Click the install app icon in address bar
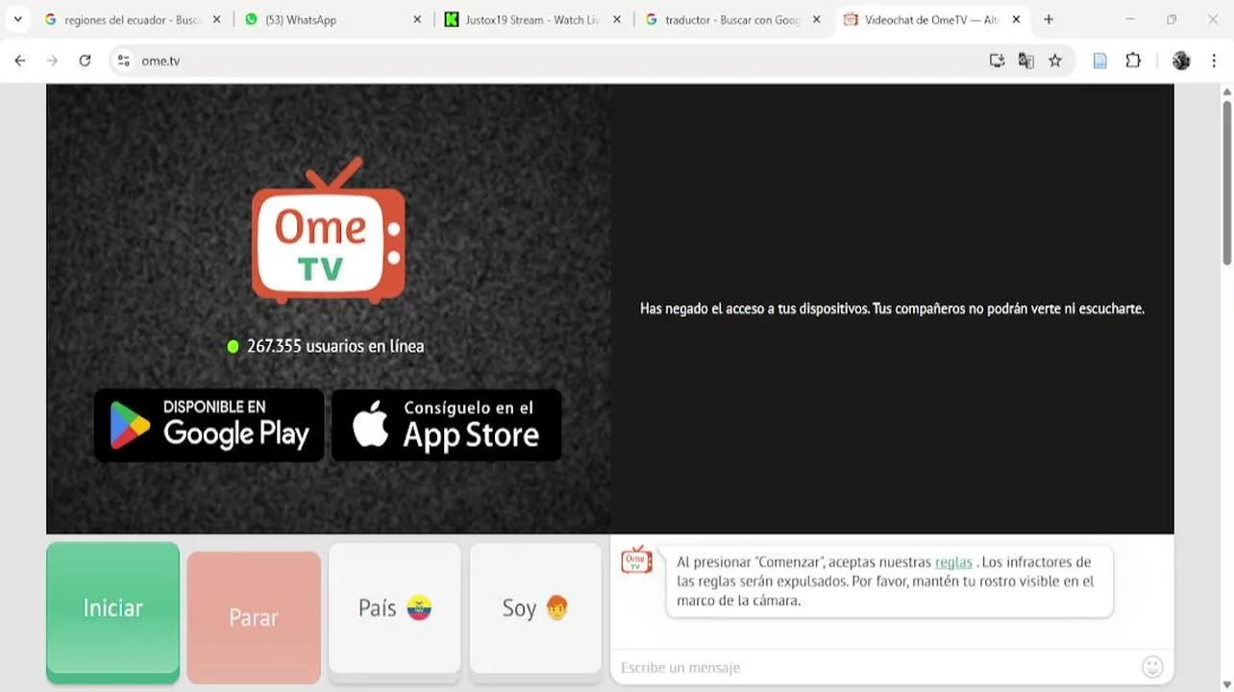The height and width of the screenshot is (692, 1234). 997,61
